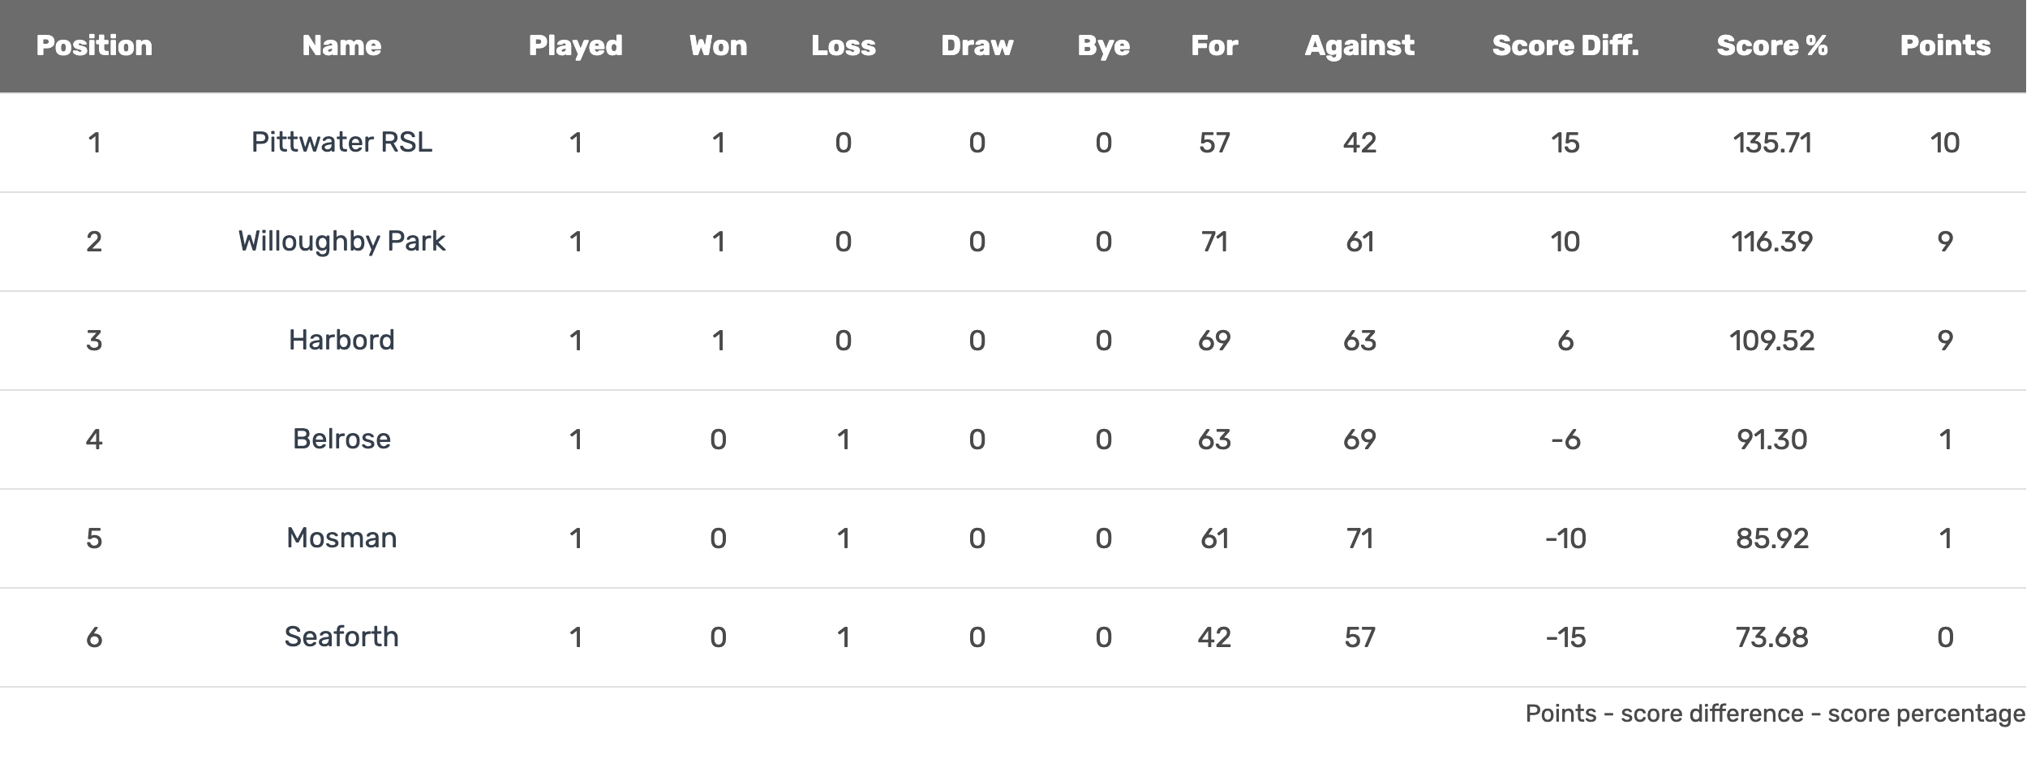This screenshot has height=759, width=2031.
Task: Select the Won column header
Action: click(718, 45)
